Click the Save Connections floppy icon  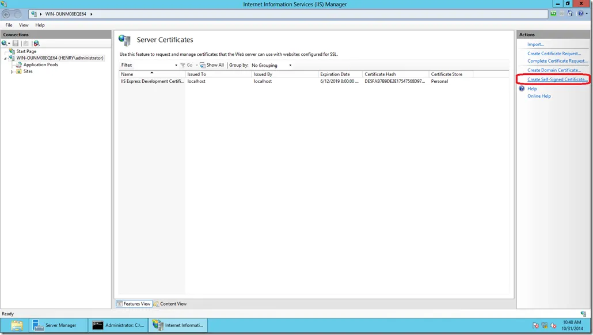click(16, 44)
